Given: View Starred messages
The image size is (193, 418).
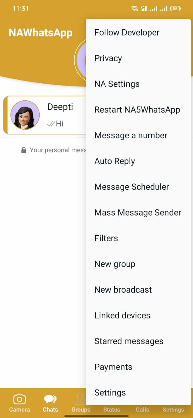Looking at the screenshot, I should pyautogui.click(x=138, y=341).
